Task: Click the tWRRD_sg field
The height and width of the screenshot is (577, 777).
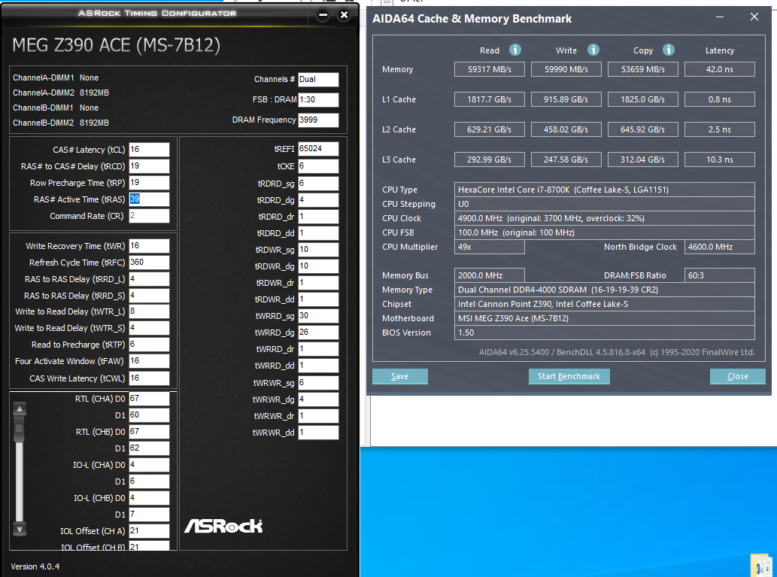Action: (x=318, y=316)
